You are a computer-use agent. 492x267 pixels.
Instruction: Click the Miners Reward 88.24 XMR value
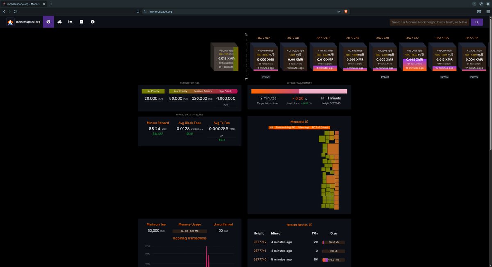point(158,128)
